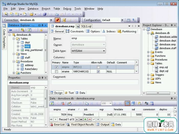The image size is (179, 134).
Task: Toggle Allow nulls checkbox for ename
Action: pyautogui.click(x=98, y=71)
